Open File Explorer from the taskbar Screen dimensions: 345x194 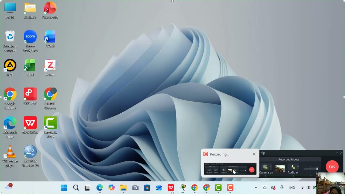click(x=123, y=188)
